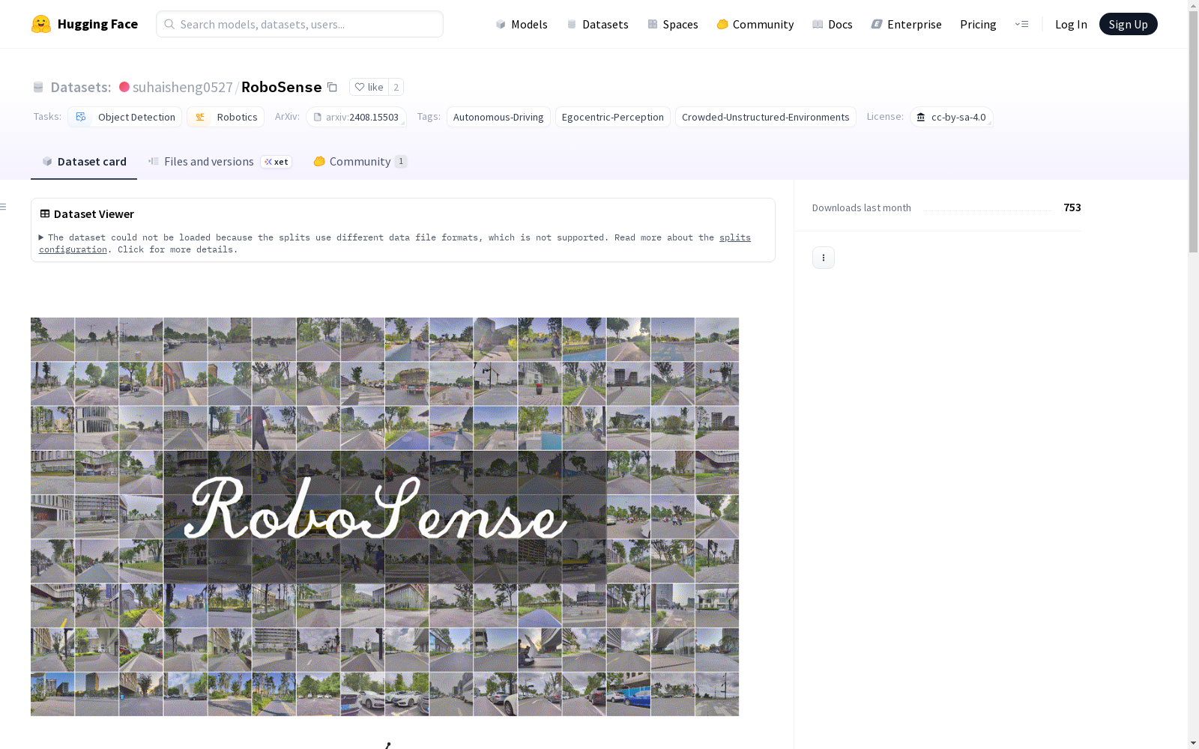Open the arxiv:2408.15503 paper tag
This screenshot has height=749, width=1199.
point(356,117)
